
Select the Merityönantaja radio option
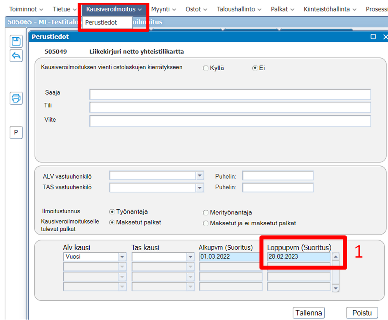pyautogui.click(x=205, y=212)
